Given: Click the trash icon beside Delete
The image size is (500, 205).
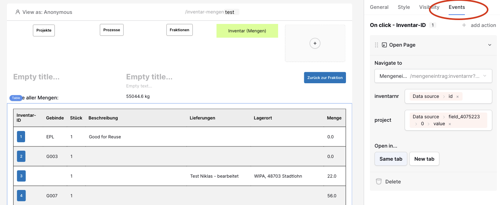Looking at the screenshot, I should [x=379, y=181].
